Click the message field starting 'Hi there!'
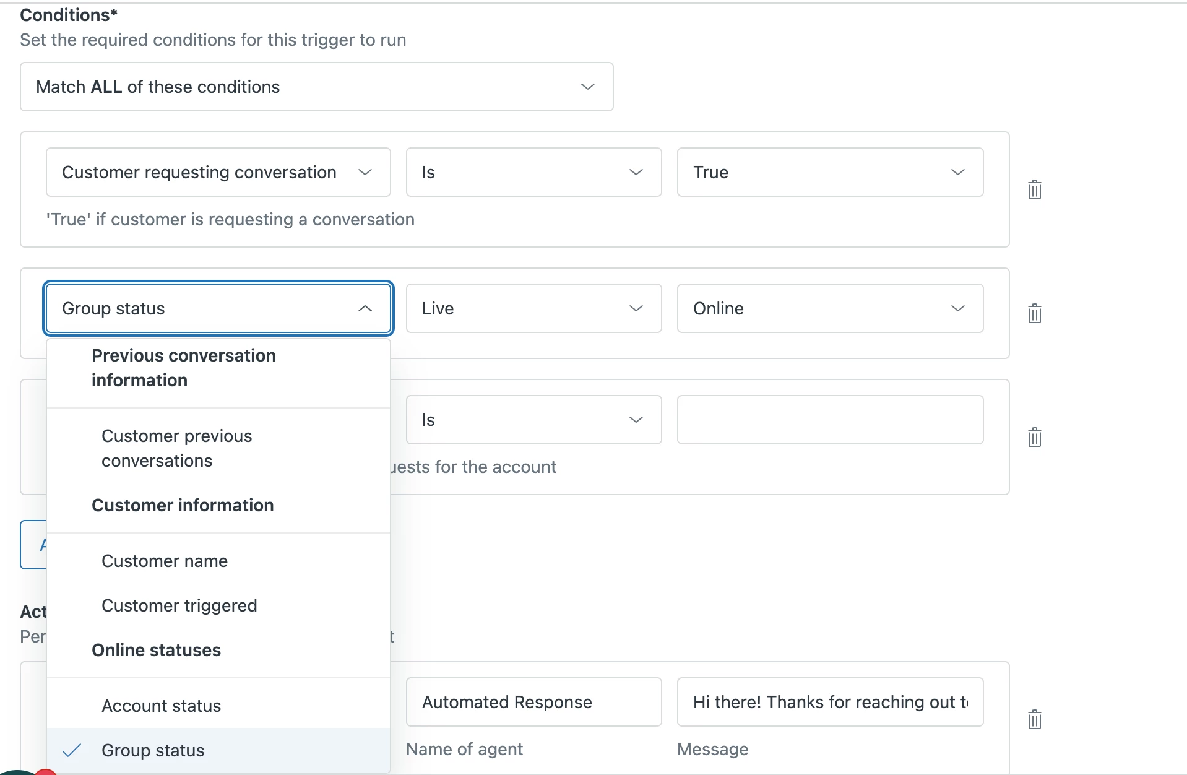 [829, 702]
